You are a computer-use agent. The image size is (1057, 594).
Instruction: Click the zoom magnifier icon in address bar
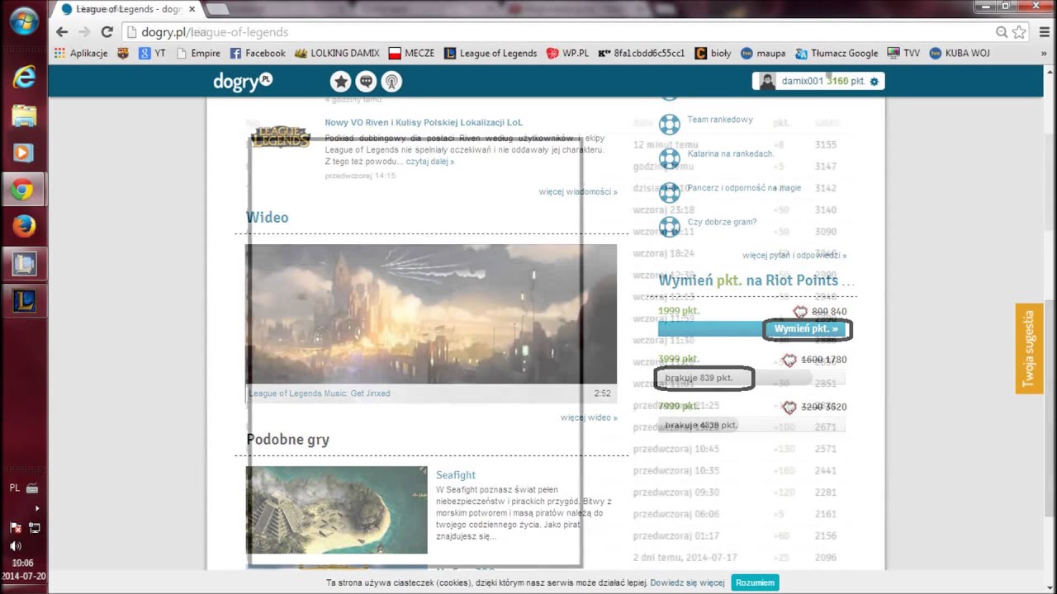(x=1001, y=32)
